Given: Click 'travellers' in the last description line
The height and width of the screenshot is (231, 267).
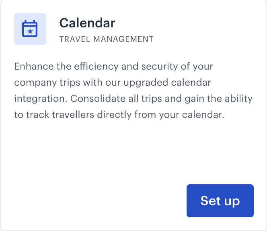Looking at the screenshot, I should pos(73,115).
